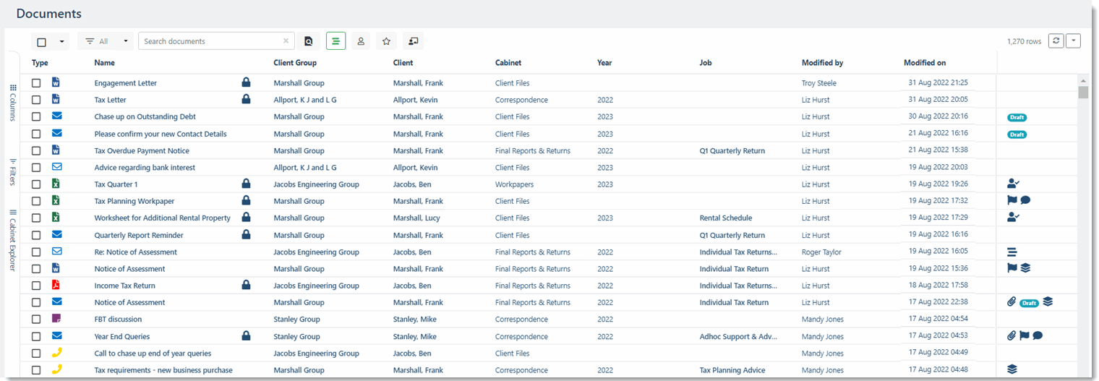Click the person filter icon in toolbar
Screen dimensions: 1099x381
click(x=361, y=41)
